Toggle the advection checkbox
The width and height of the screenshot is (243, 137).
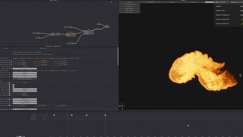point(14,85)
